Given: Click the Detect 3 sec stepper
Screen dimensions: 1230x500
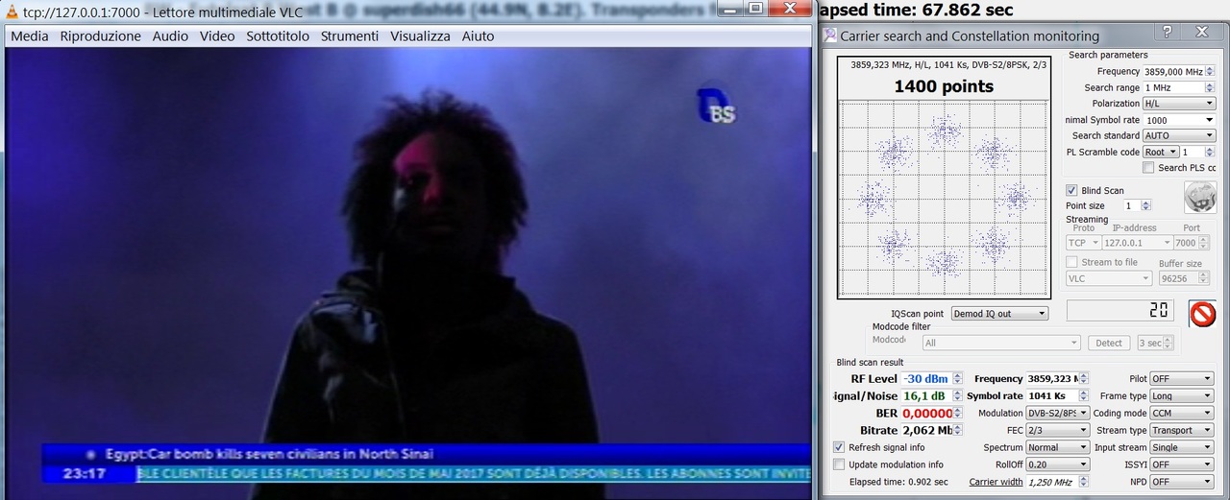Looking at the screenshot, I should (x=1155, y=343).
